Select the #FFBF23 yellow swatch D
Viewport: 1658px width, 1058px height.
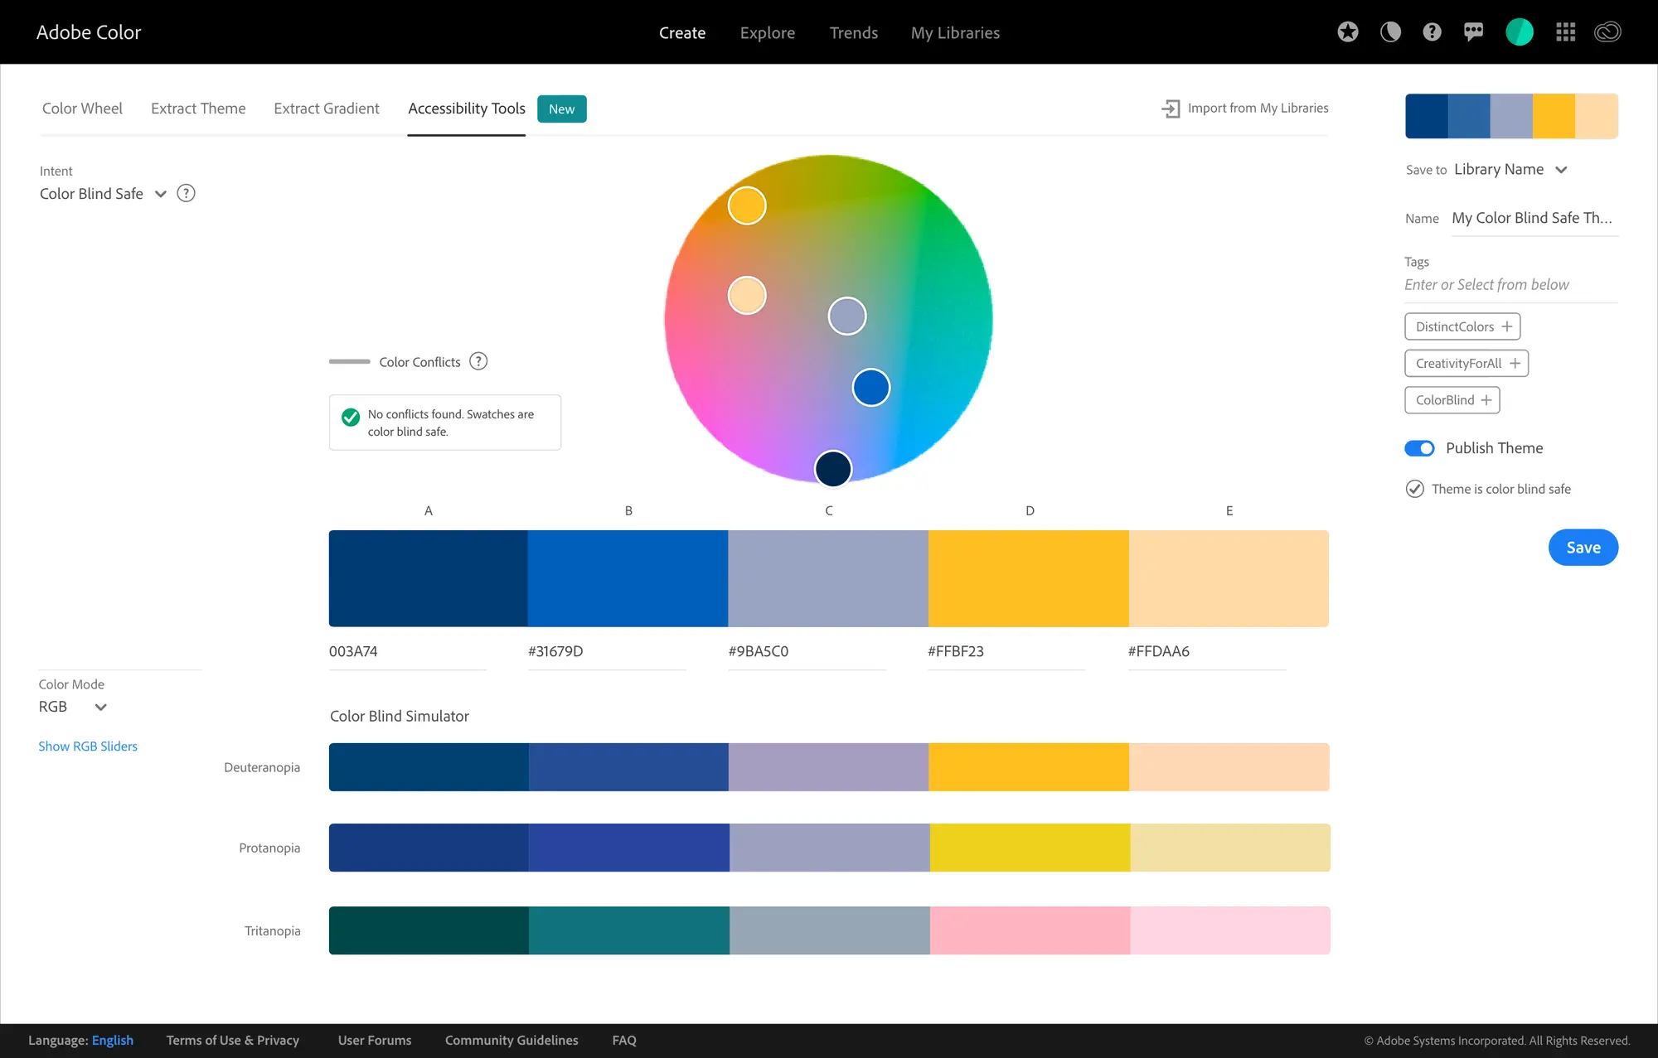coord(1028,578)
